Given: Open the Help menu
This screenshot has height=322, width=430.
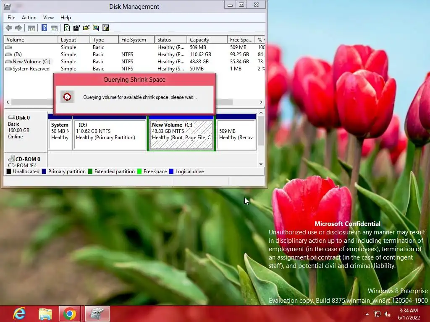Looking at the screenshot, I should click(66, 18).
